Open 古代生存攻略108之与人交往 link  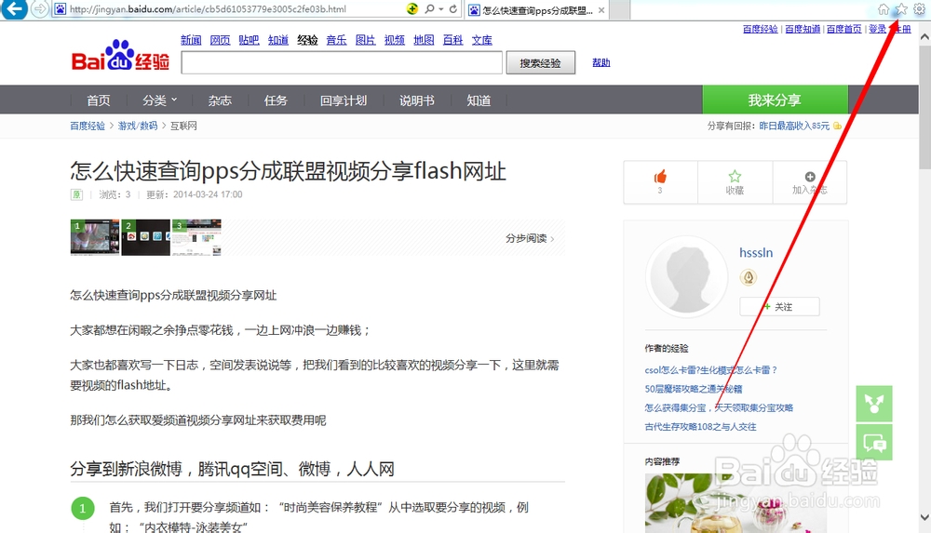[701, 427]
